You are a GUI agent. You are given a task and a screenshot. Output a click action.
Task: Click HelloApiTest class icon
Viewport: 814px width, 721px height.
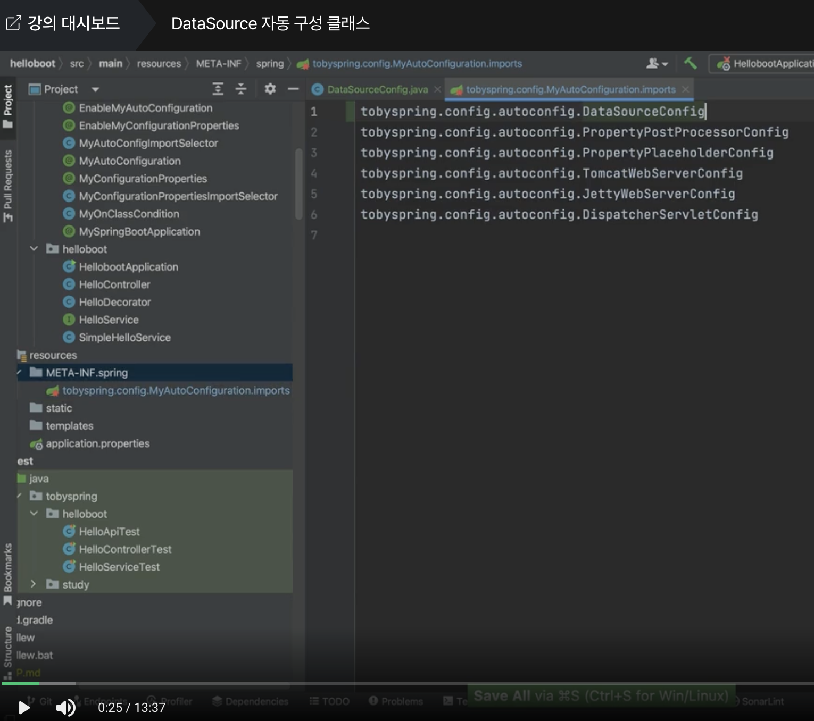pos(69,531)
